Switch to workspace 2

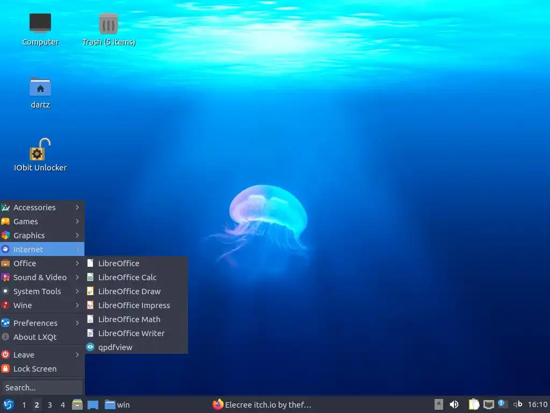pos(37,405)
